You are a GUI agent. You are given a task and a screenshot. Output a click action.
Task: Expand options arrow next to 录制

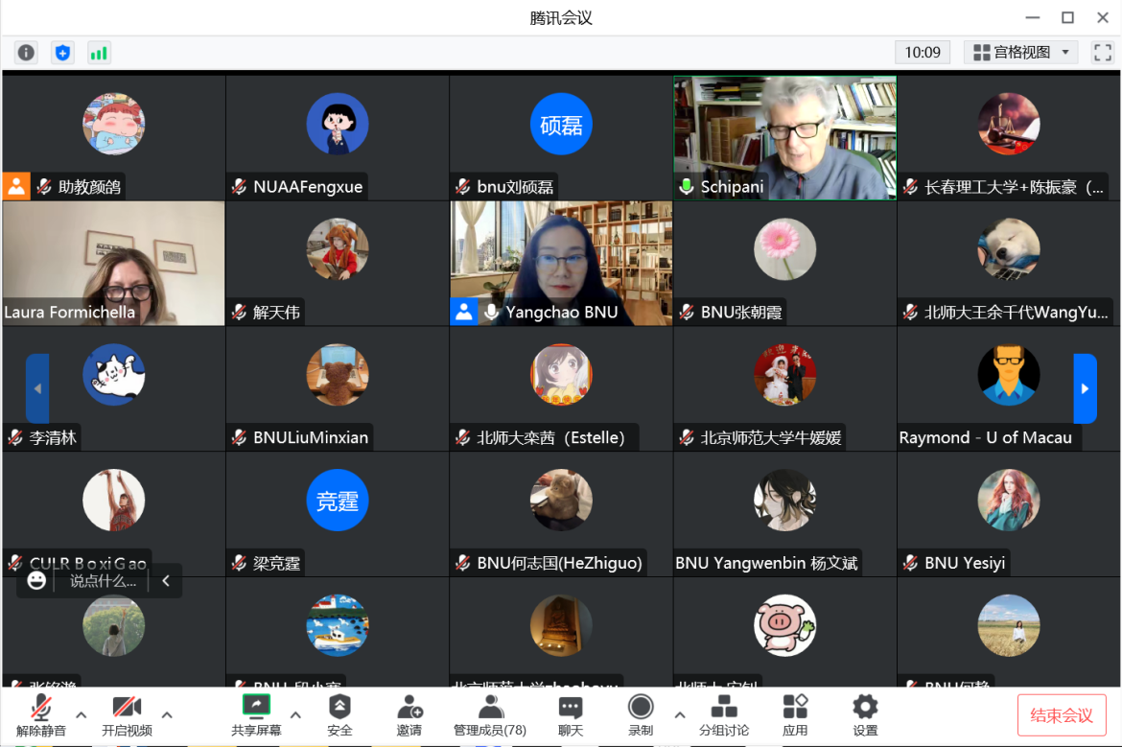680,714
